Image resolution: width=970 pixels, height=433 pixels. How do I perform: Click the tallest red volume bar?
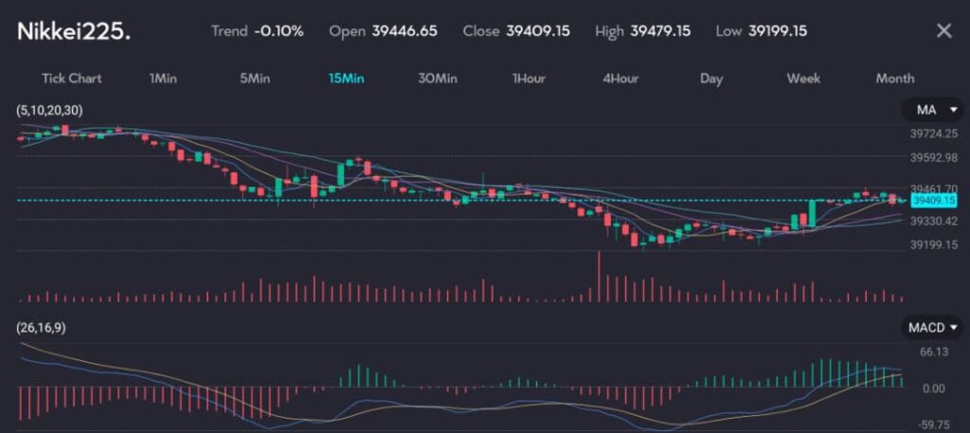pyautogui.click(x=599, y=277)
